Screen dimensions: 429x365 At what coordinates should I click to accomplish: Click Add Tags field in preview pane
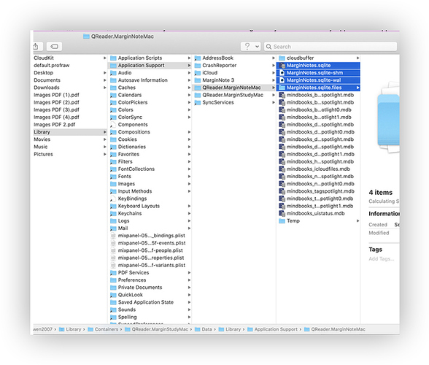tap(382, 258)
